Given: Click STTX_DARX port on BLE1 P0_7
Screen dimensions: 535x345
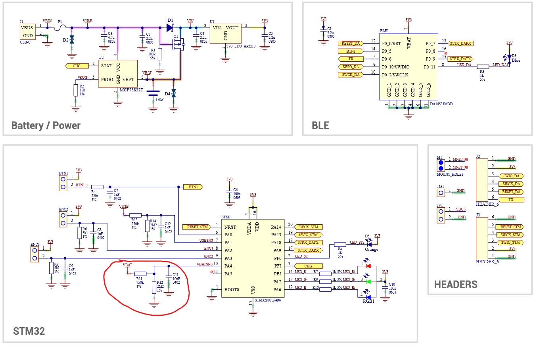Looking at the screenshot, I should click(461, 43).
